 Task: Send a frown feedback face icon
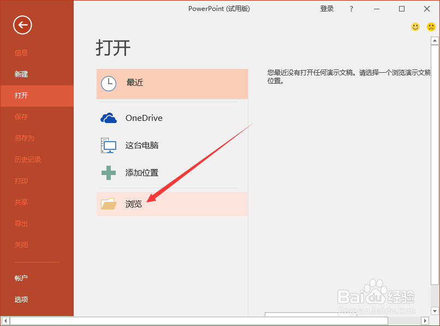431,27
